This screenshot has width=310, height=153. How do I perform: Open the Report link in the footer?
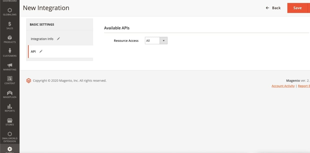pos(304,86)
